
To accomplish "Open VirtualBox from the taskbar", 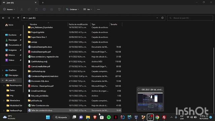I will 136,117.
